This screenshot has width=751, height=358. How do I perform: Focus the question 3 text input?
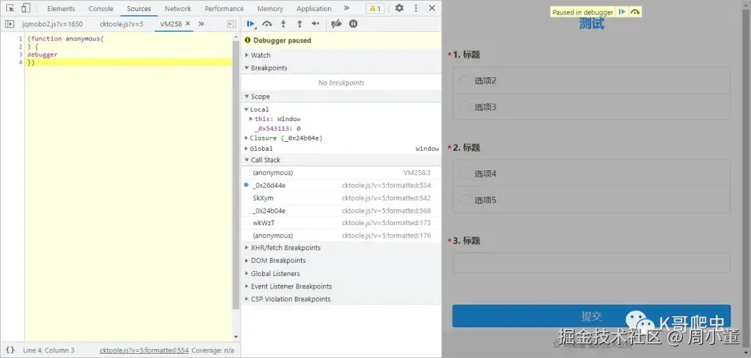coord(592,263)
